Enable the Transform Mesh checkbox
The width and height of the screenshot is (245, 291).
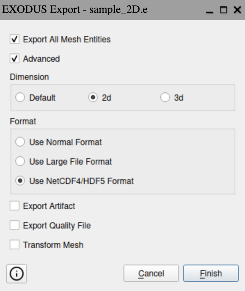(15, 245)
